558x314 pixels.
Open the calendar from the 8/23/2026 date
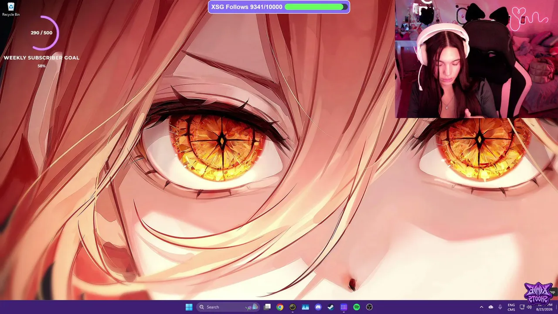544,309
